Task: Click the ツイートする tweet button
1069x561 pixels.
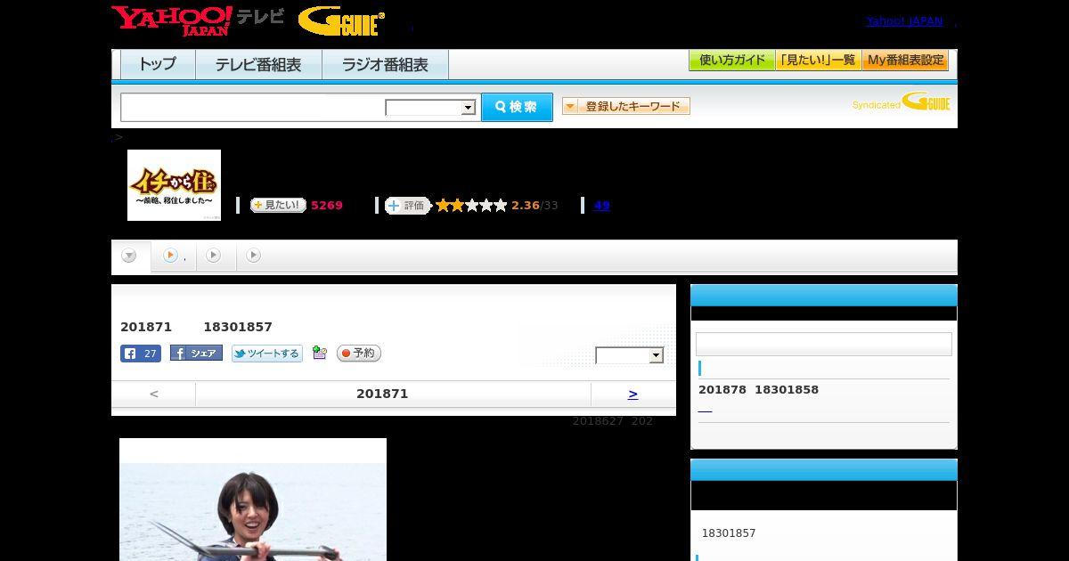Action: (267, 354)
